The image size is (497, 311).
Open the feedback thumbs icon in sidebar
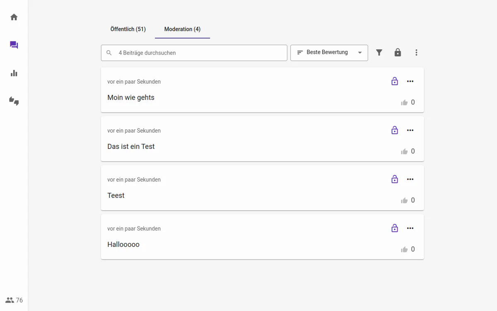(x=14, y=101)
